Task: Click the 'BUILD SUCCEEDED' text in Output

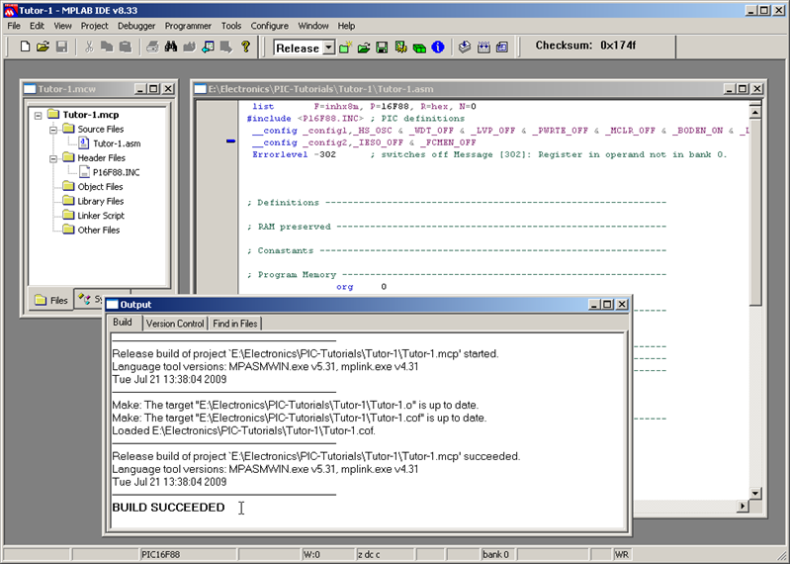Action: tap(168, 507)
